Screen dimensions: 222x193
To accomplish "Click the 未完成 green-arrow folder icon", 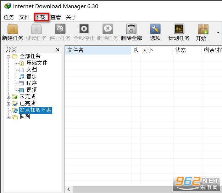I will point(15,97).
